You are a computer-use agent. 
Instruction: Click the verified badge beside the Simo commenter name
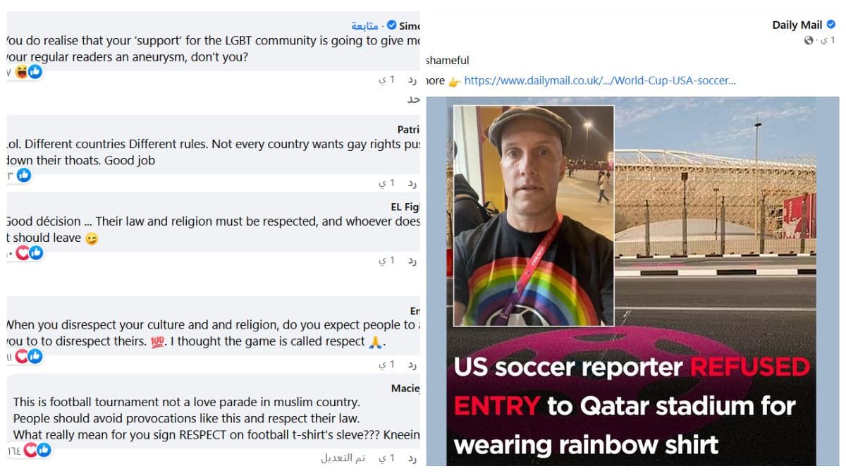click(391, 25)
